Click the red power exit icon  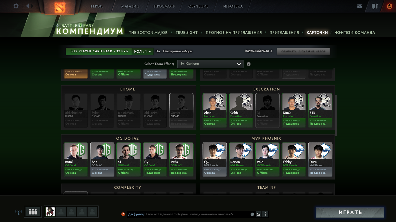point(389,6)
